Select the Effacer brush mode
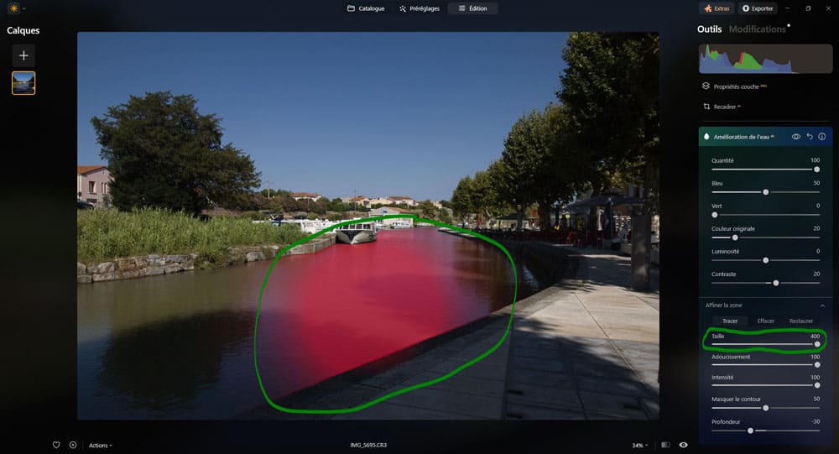The image size is (839, 454). click(x=765, y=321)
